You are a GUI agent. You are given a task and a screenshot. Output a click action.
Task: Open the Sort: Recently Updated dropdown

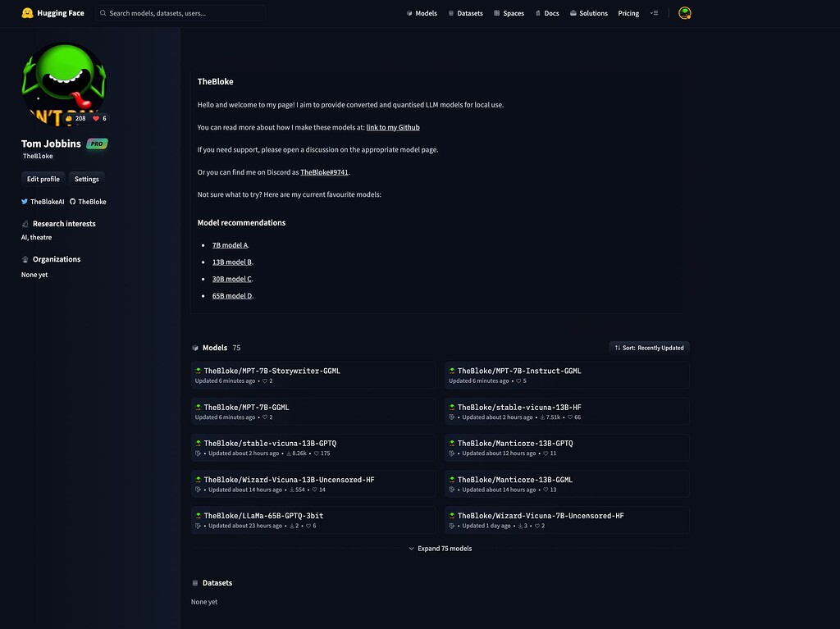coord(649,347)
